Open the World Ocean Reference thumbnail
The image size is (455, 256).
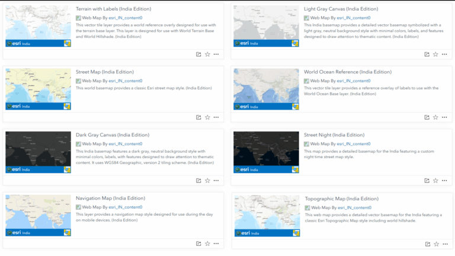click(266, 89)
